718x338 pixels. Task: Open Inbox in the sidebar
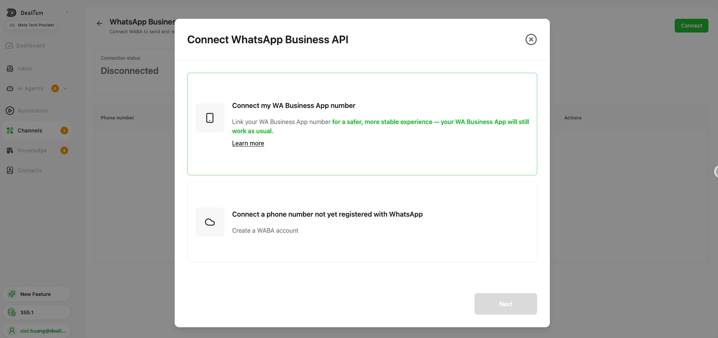tap(25, 69)
